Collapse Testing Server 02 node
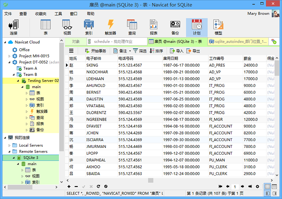The height and width of the screenshot is (199, 282). coord(18,81)
